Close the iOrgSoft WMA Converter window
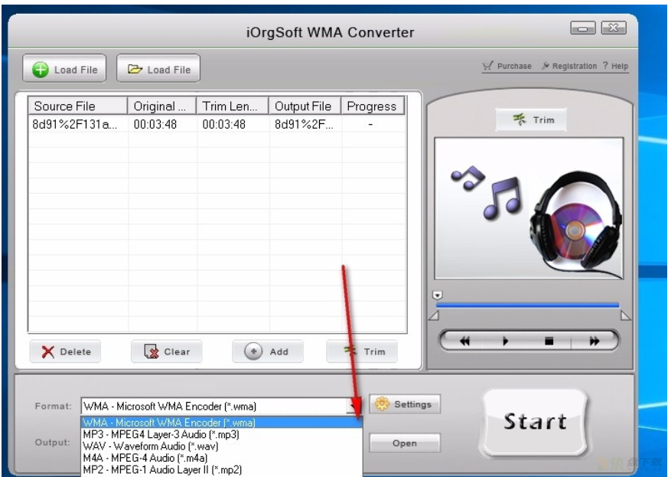 pyautogui.click(x=614, y=28)
